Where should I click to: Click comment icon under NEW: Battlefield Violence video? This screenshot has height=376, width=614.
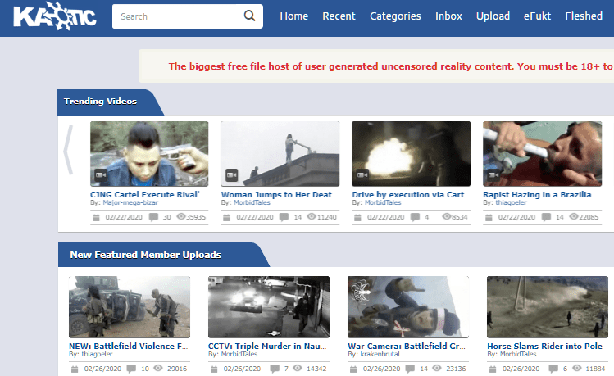[x=131, y=369]
